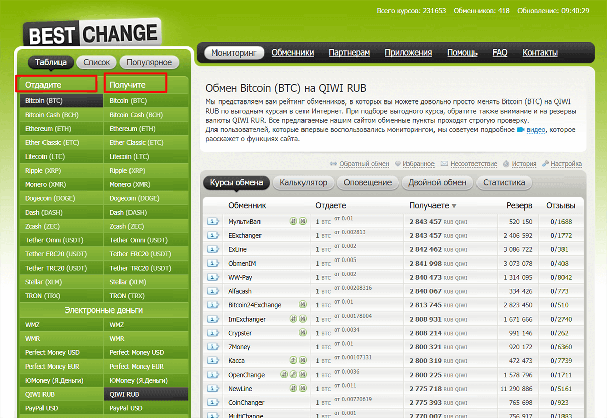
Task: Click the M badge next to Касса
Action: coord(302,360)
